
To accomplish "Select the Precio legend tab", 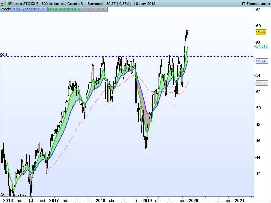I will click(6, 9).
